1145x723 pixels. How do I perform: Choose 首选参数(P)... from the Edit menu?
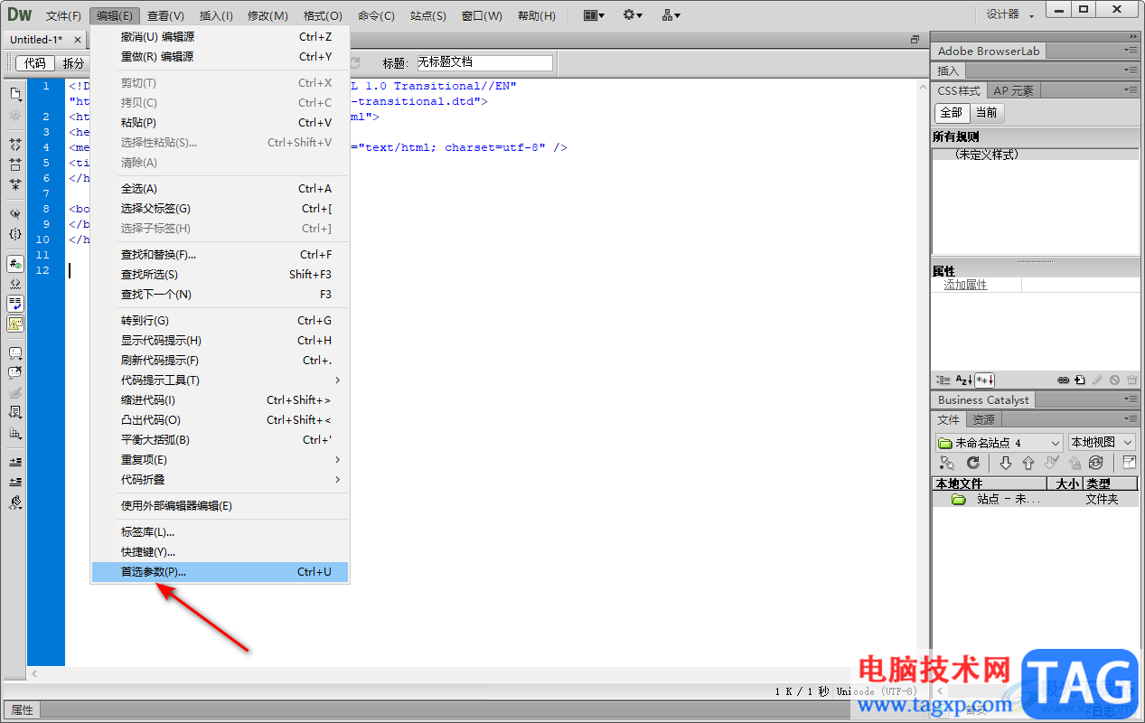click(220, 572)
